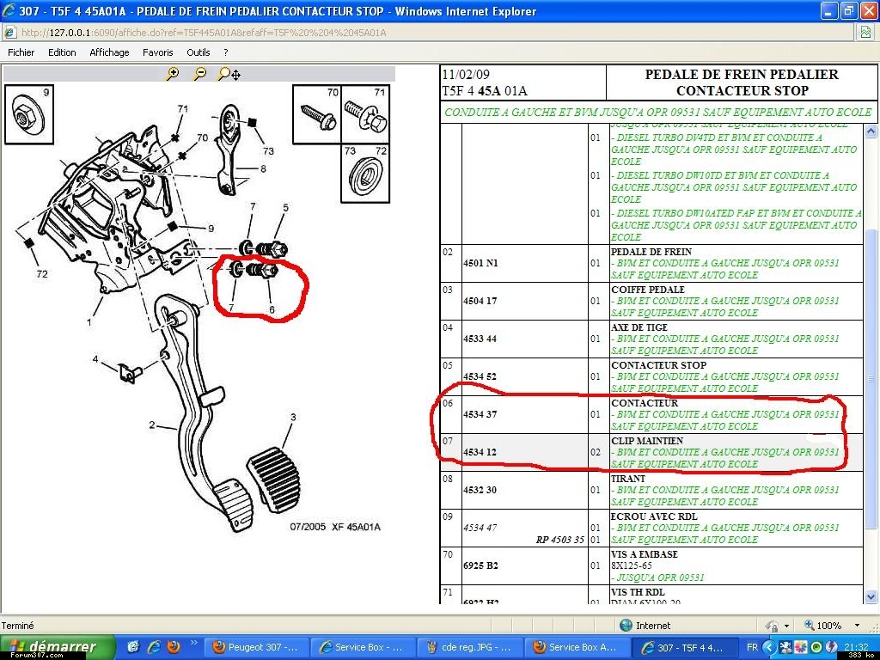Open the Outils menu
880x660 pixels.
(199, 52)
